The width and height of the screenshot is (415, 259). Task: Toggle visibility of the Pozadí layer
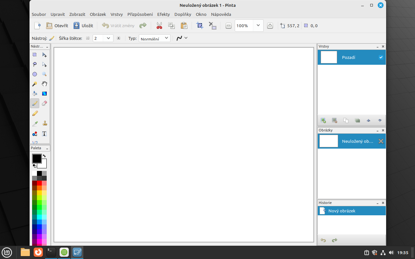(x=381, y=57)
